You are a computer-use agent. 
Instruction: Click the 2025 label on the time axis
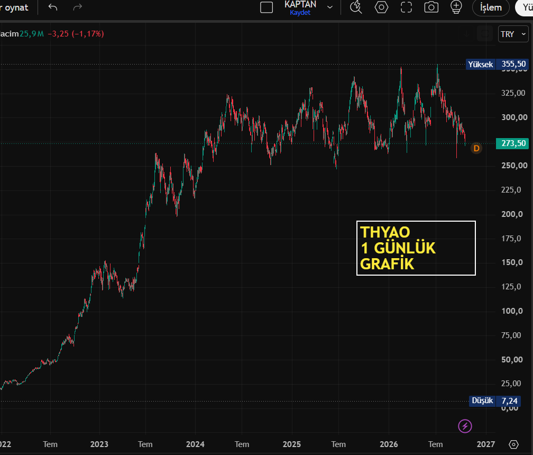tap(292, 444)
